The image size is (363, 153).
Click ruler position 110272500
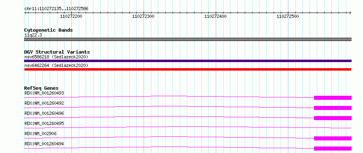[x=288, y=16]
